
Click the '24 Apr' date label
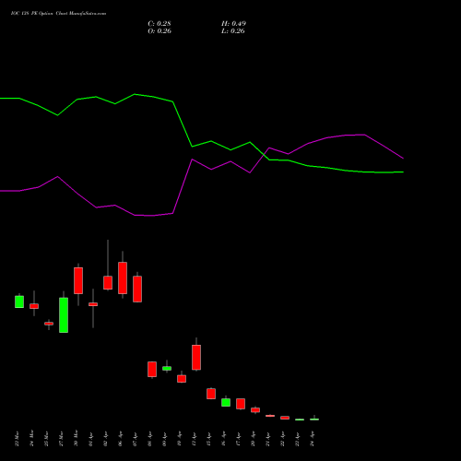pyautogui.click(x=313, y=439)
